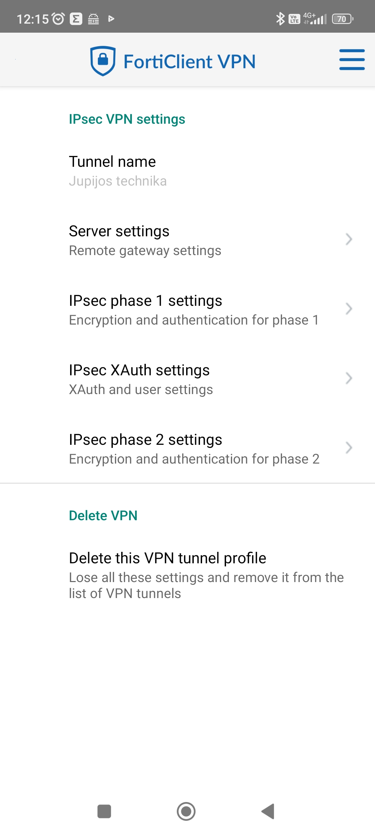Tap the FortiClient VPN title text
This screenshot has height=834, width=375.
pos(190,62)
